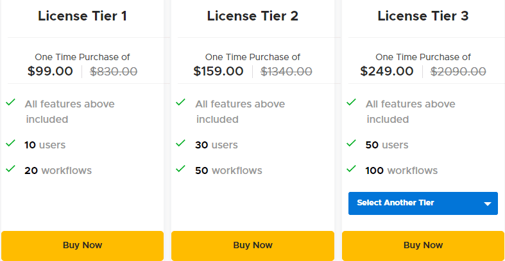The image size is (505, 261).
Task: Click the License Tier 3 heading
Action: click(x=423, y=16)
